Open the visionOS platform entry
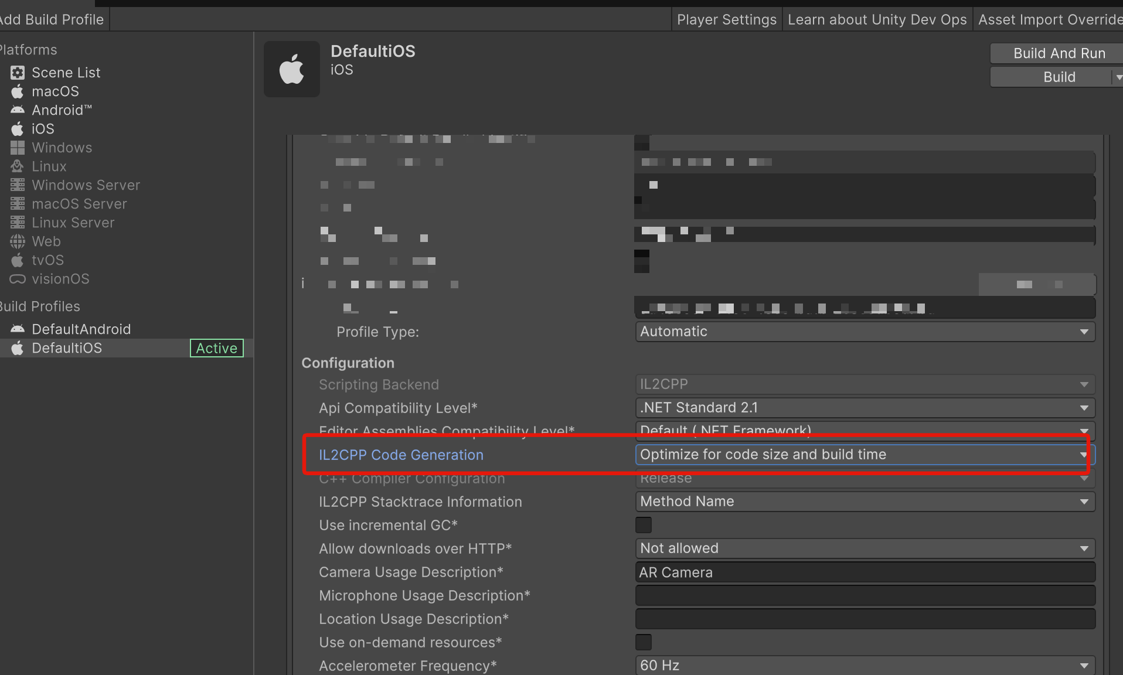 [60, 279]
